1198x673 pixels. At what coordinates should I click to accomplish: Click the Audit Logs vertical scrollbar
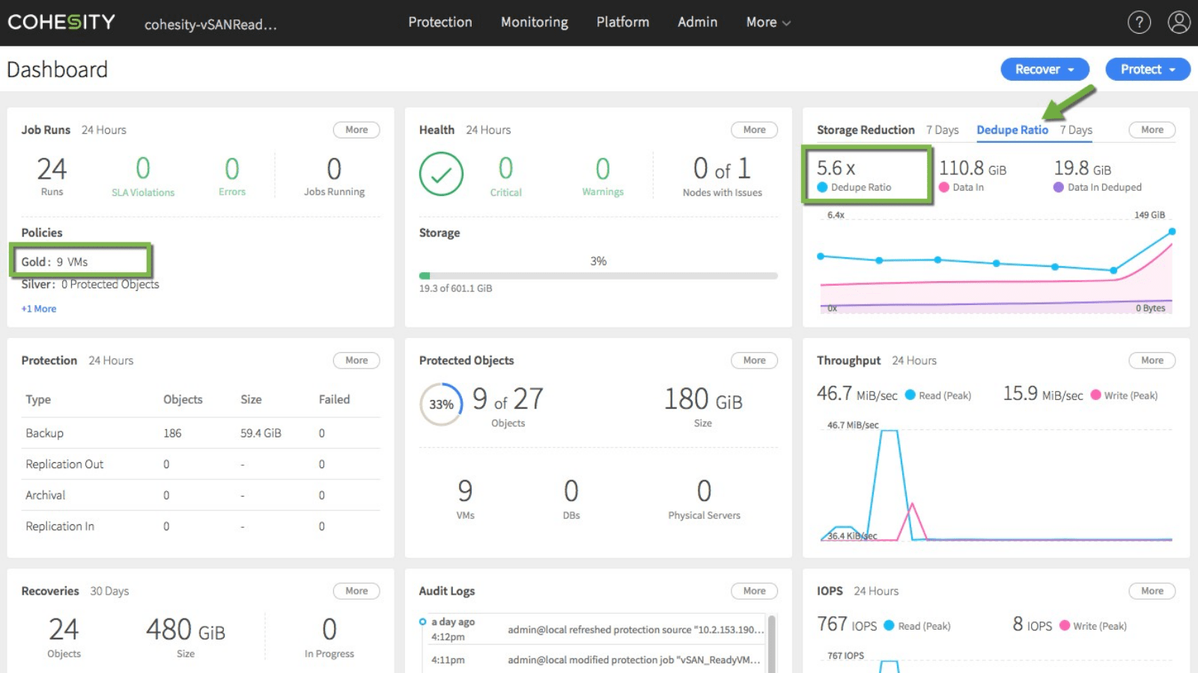click(772, 643)
